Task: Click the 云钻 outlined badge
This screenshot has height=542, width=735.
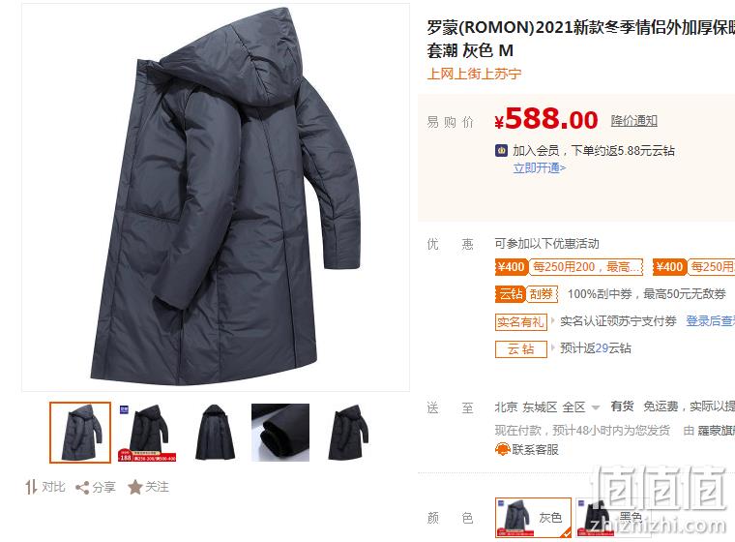Action: click(x=520, y=349)
